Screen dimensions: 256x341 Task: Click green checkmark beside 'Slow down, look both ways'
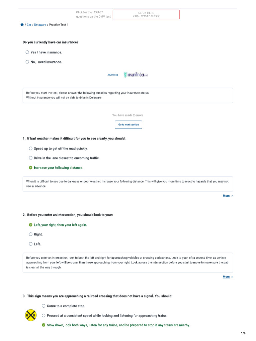tap(44, 325)
